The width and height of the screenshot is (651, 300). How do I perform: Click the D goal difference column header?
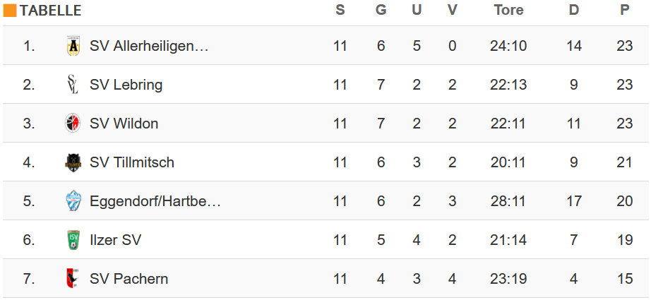point(573,10)
